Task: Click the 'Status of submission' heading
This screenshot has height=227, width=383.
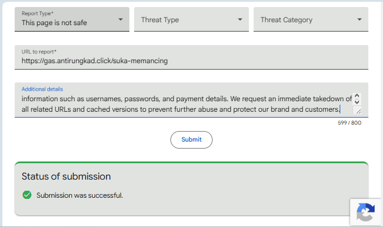Action: (66, 176)
